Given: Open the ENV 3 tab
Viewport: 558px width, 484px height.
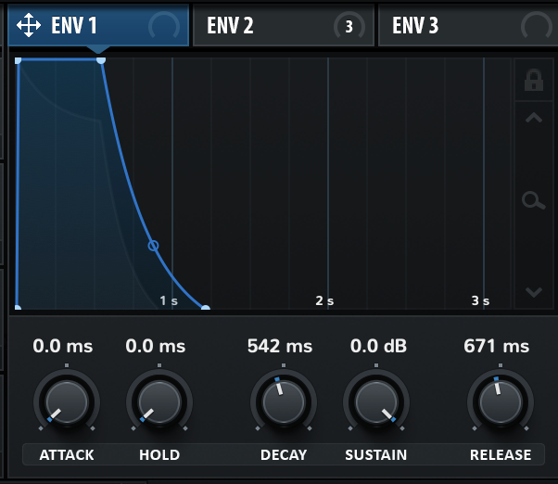Looking at the screenshot, I should point(416,25).
